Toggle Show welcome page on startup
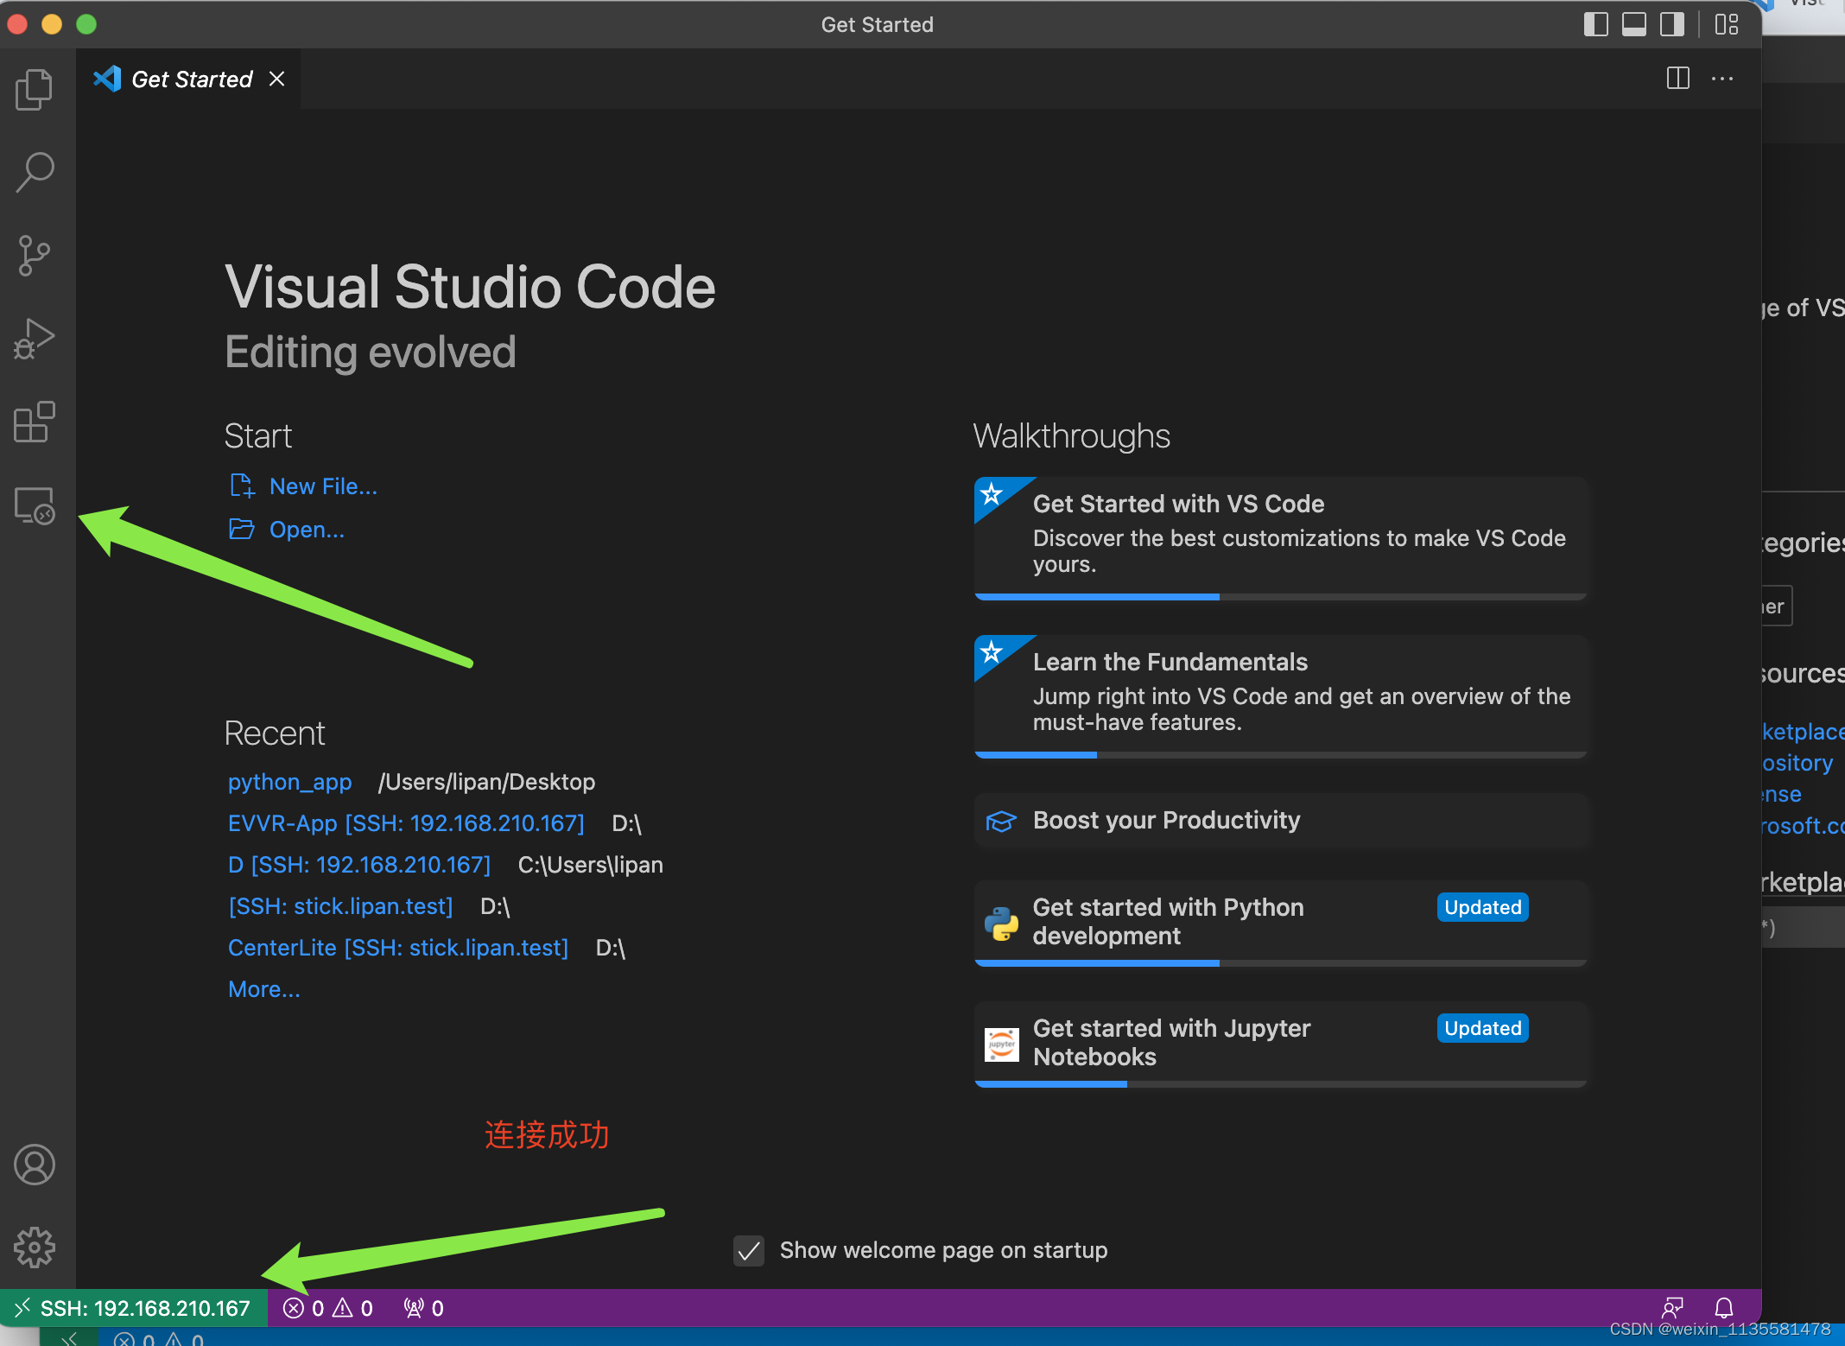Viewport: 1845px width, 1346px height. (x=748, y=1250)
